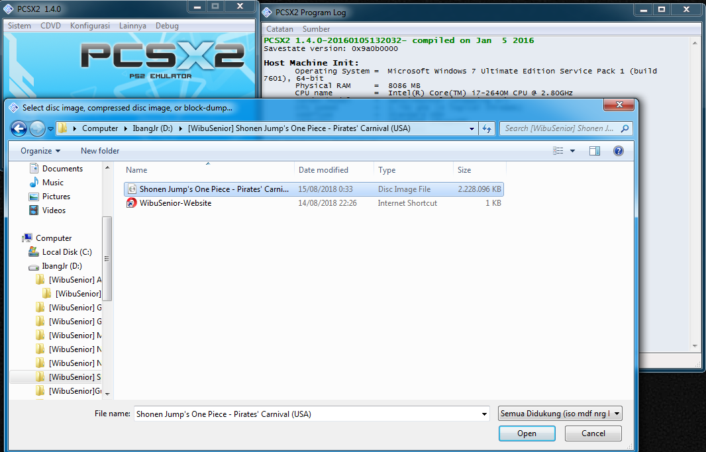Click the PCSX2 emulator icon in title bar
The width and height of the screenshot is (706, 452).
[x=7, y=9]
